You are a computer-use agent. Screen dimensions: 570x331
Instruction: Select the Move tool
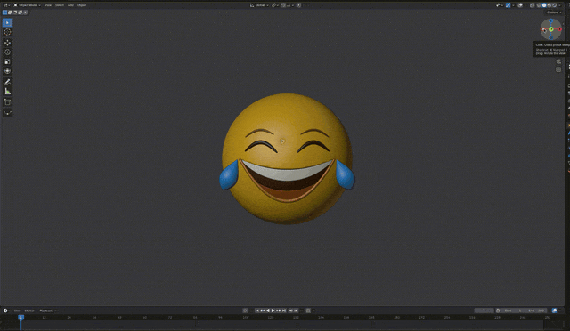point(7,43)
